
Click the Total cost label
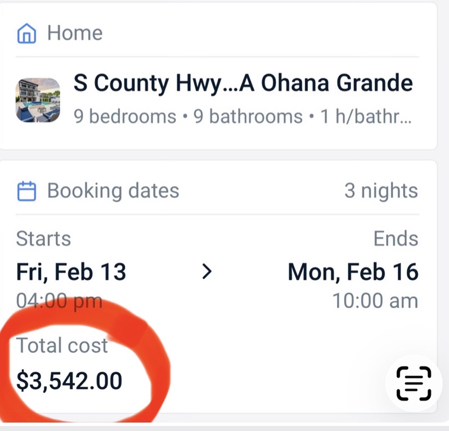61,345
